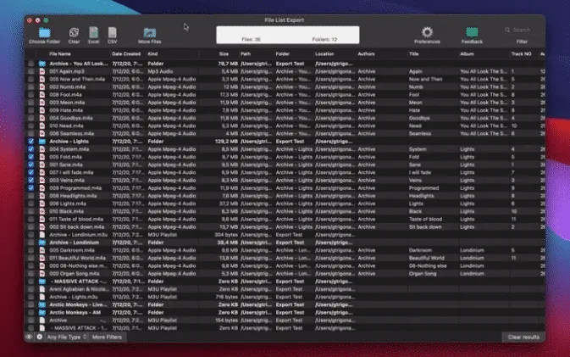Click folder icon of Archive - You All Look row
The image size is (570, 357).
point(42,64)
